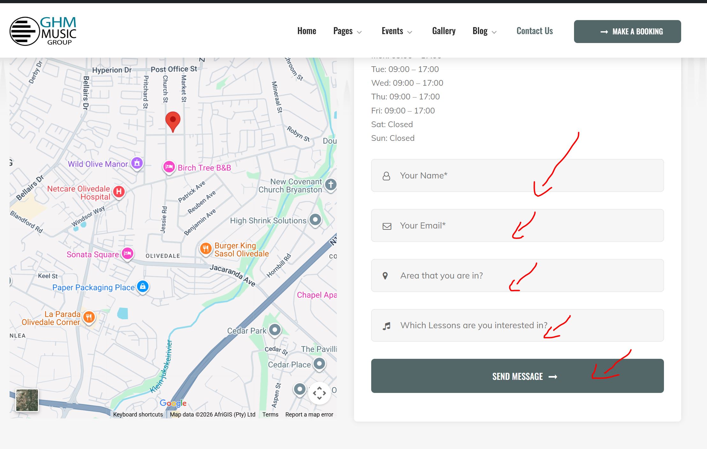
Task: Click Burger King restaurant map icon
Action: pyautogui.click(x=206, y=249)
